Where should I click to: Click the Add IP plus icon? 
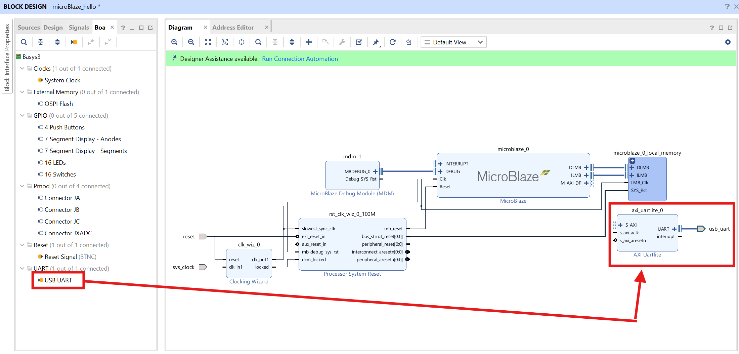(309, 42)
